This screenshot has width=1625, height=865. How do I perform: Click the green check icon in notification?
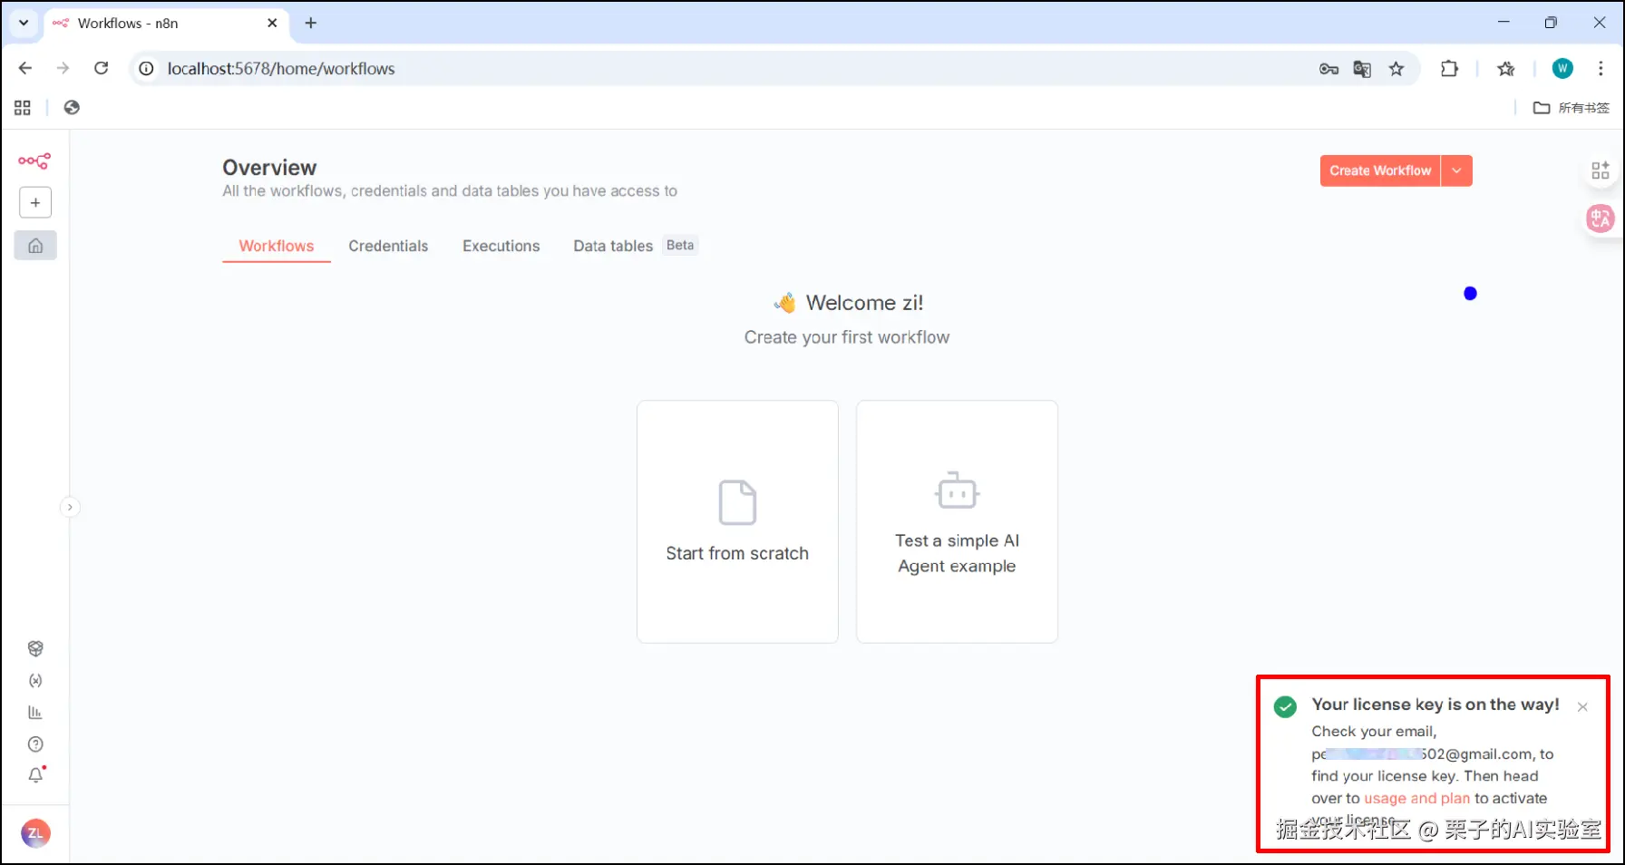[x=1285, y=707]
